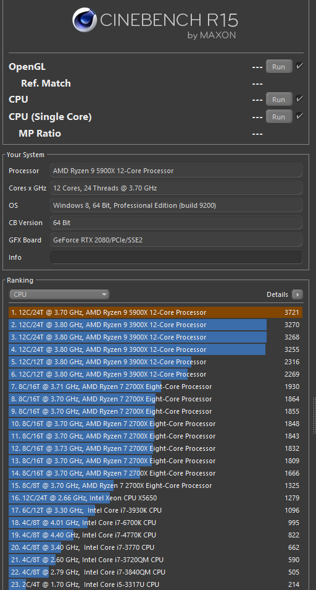Viewport: 316px width, 590px height.
Task: Select ranking row 7 Ryzen 7 2700X 3.71 GHz
Action: (x=156, y=387)
